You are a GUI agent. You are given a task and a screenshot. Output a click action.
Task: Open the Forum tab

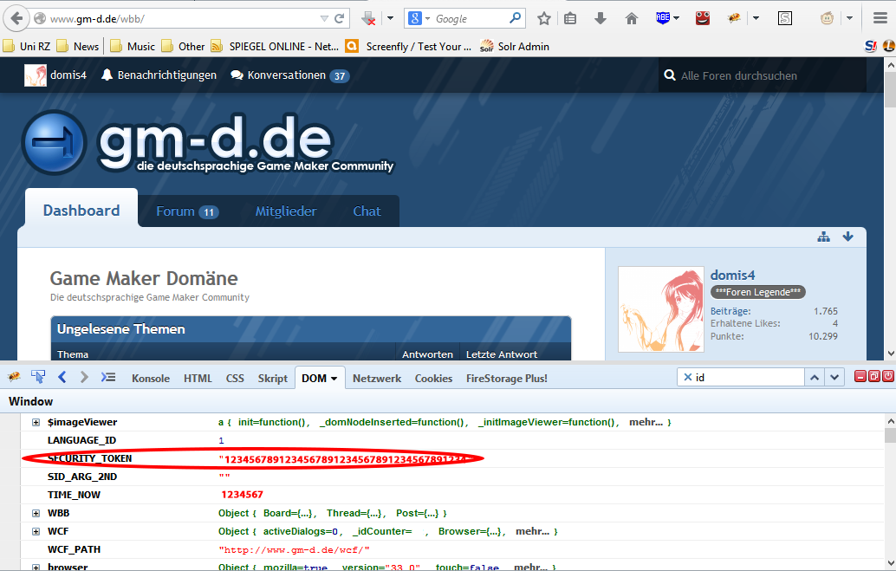click(186, 211)
